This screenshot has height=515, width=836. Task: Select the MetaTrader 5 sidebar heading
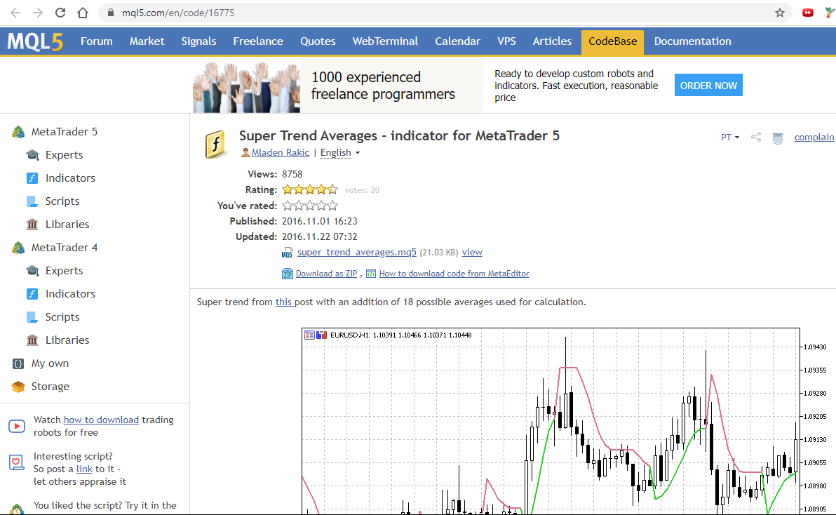[65, 132]
